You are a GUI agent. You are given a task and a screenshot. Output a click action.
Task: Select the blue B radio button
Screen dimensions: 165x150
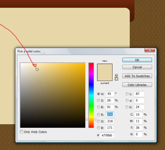98,128
